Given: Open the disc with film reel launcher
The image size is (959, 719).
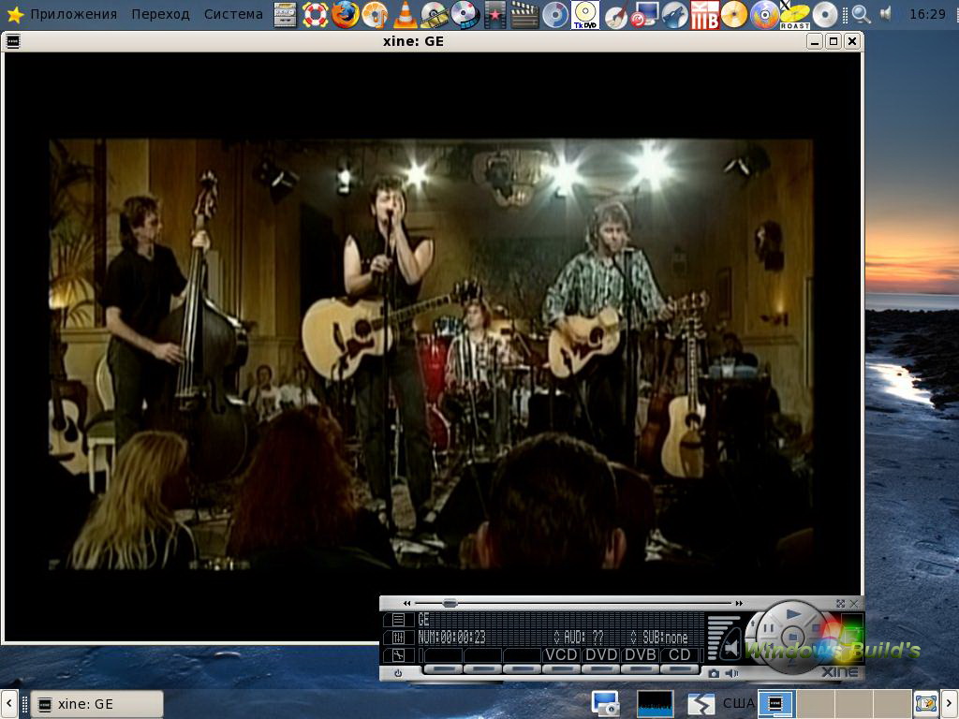Looking at the screenshot, I should point(435,15).
